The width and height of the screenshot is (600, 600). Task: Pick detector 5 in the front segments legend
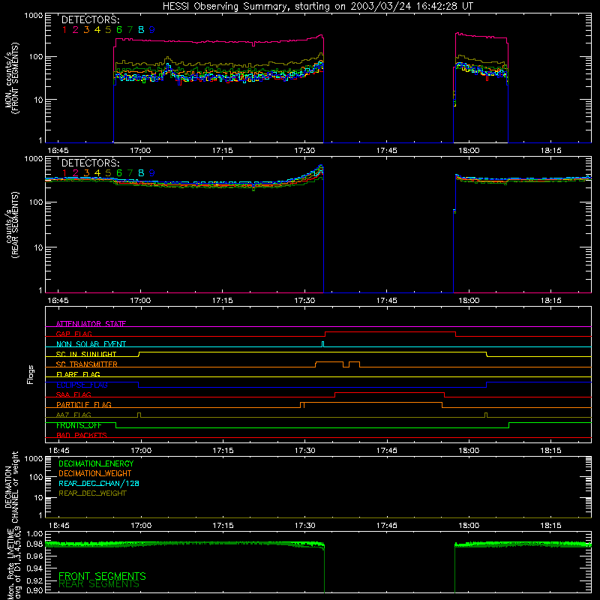tap(108, 30)
